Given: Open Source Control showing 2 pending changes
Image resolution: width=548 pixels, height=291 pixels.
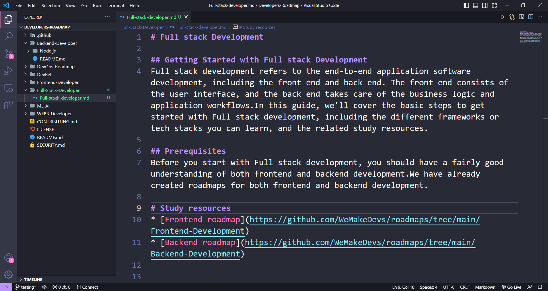Looking at the screenshot, I should click(x=9, y=54).
